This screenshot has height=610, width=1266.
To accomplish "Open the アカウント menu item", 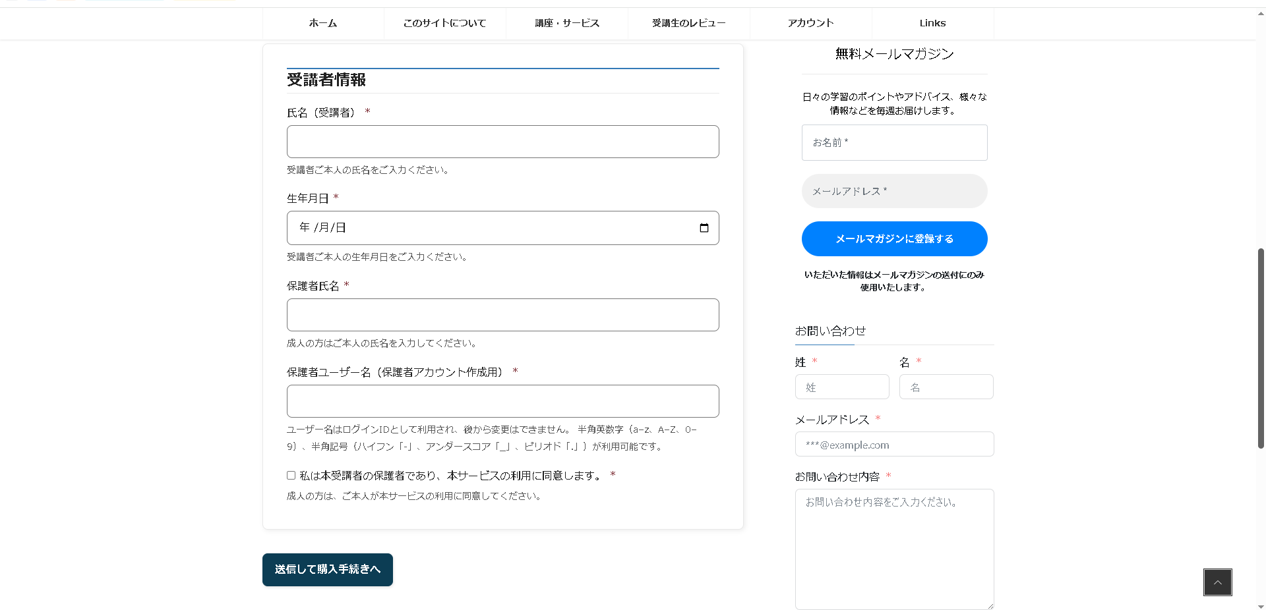I will [810, 23].
